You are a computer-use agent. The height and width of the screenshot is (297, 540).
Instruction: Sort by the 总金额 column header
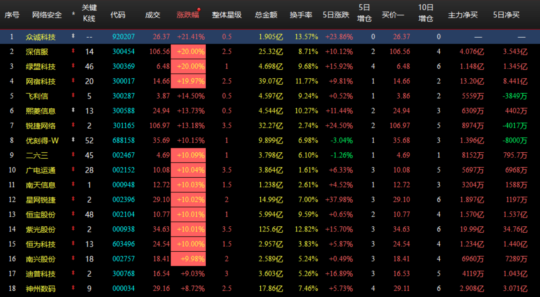click(266, 15)
